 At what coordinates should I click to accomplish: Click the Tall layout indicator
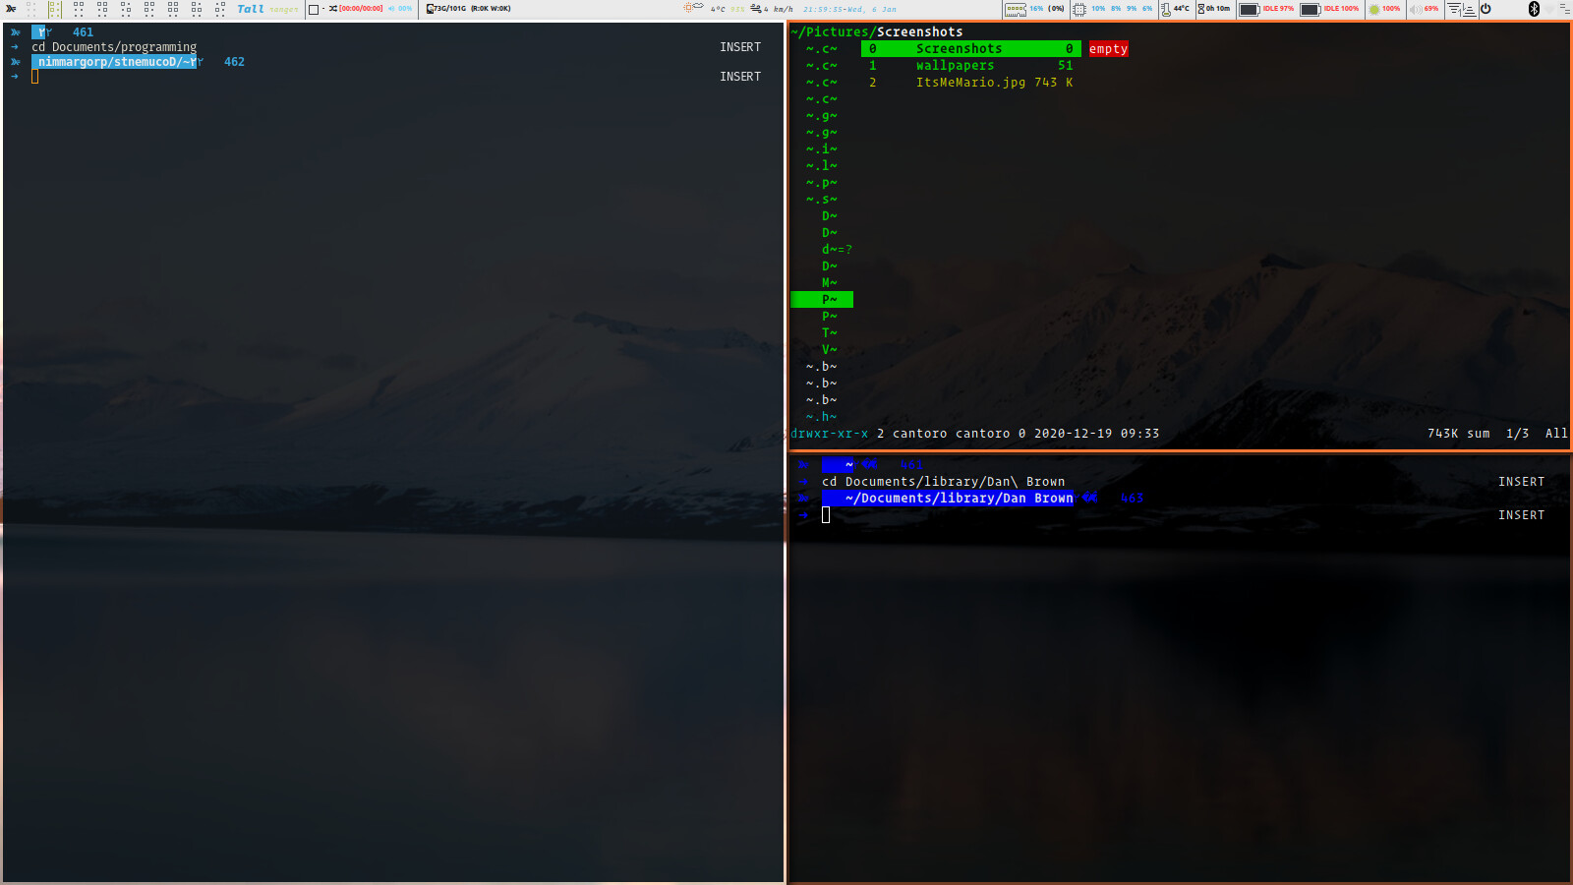point(251,9)
